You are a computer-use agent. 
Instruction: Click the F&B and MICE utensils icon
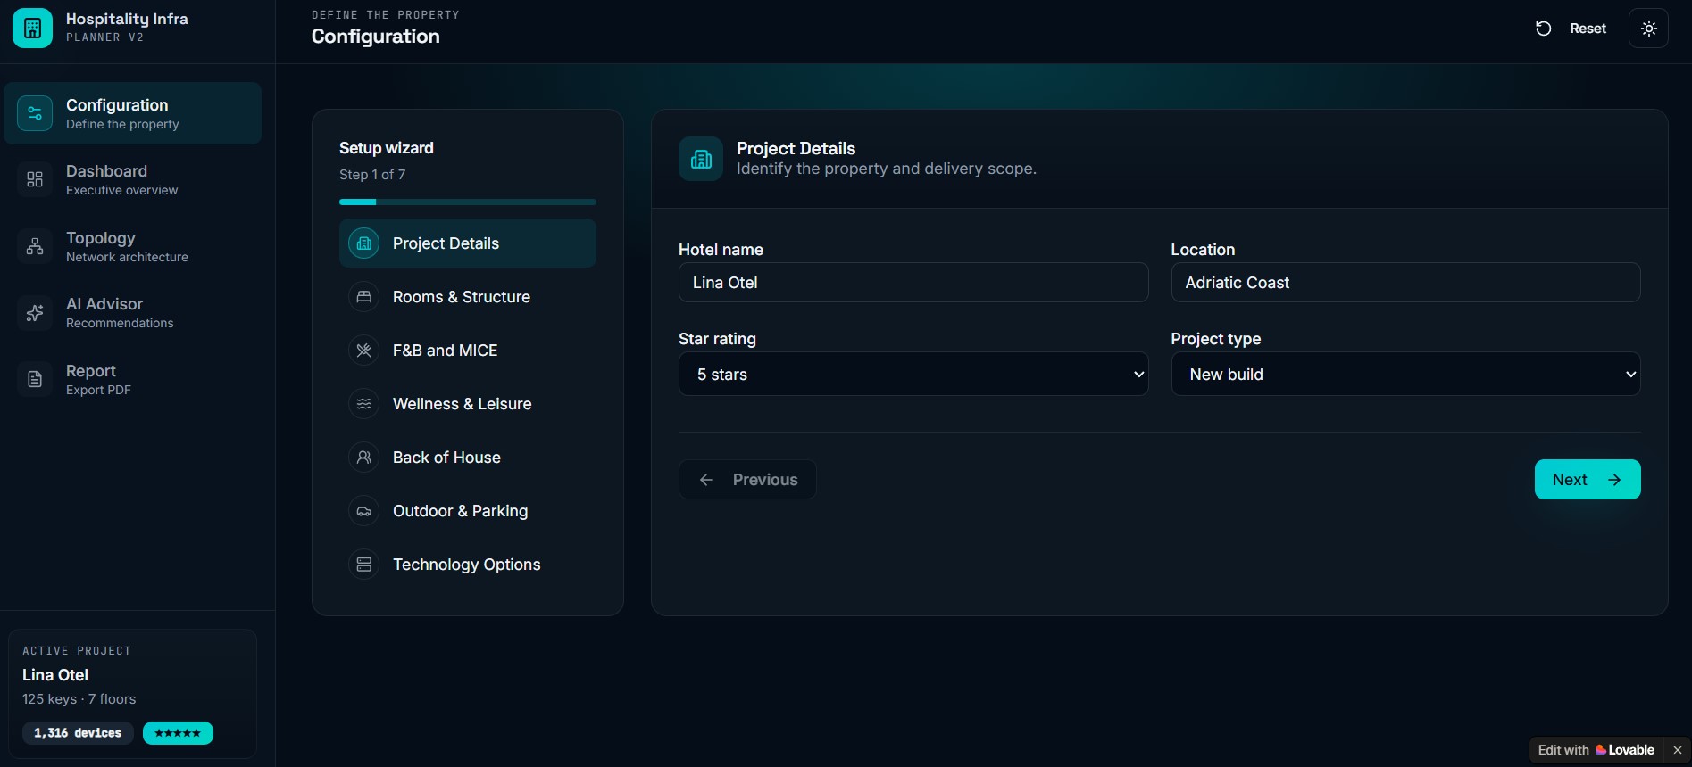363,351
